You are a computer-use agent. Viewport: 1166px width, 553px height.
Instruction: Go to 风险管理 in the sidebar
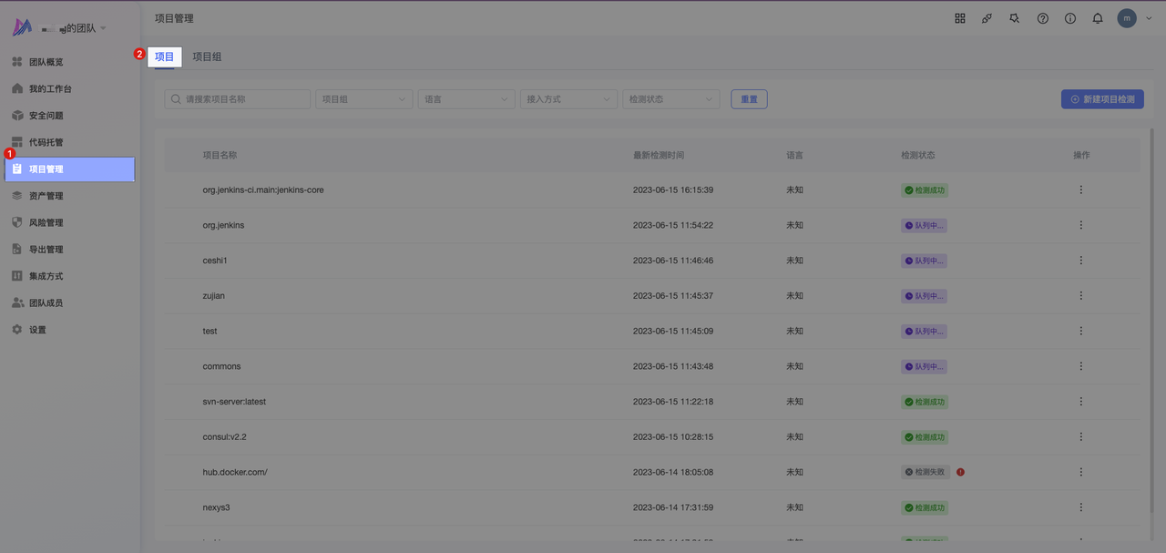point(46,222)
